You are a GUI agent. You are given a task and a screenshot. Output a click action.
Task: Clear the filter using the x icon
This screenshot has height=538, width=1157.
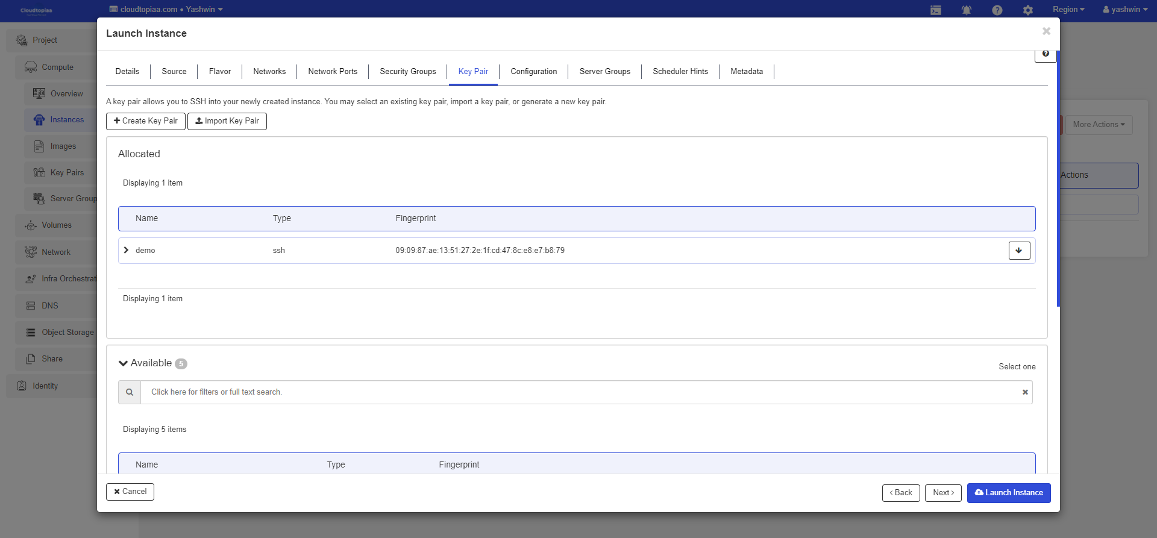(x=1025, y=392)
